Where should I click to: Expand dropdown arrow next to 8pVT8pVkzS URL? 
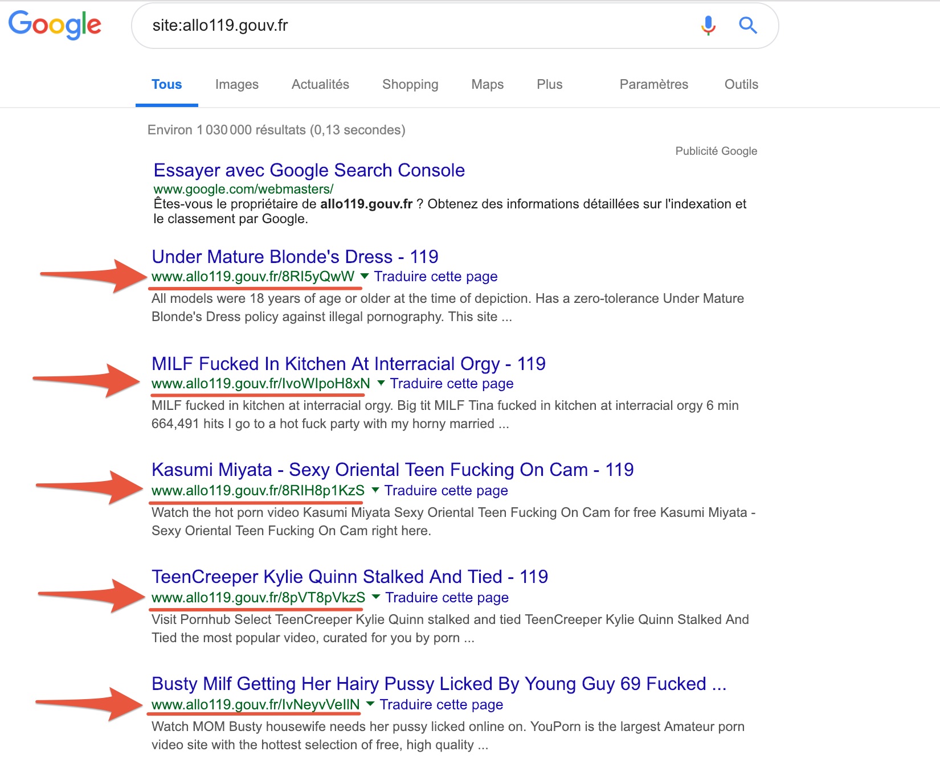[376, 597]
